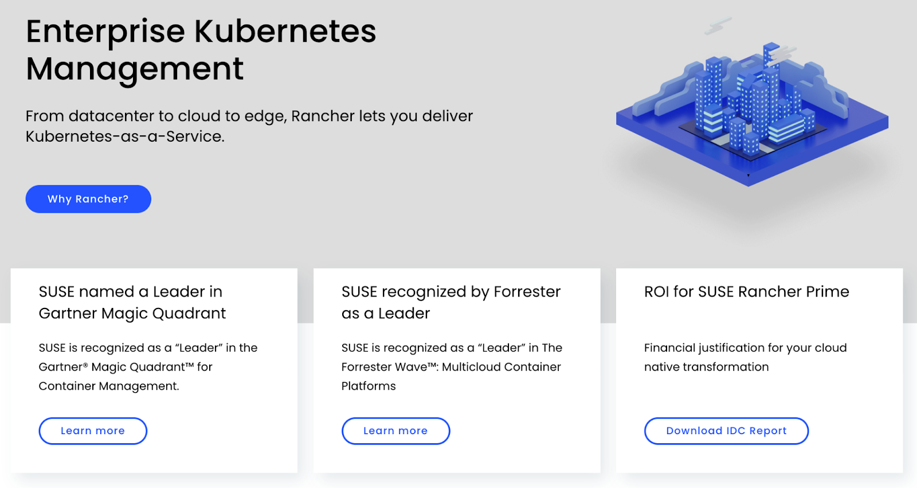Image resolution: width=917 pixels, height=488 pixels.
Task: Click the word Management in main heading
Action: [x=135, y=69]
